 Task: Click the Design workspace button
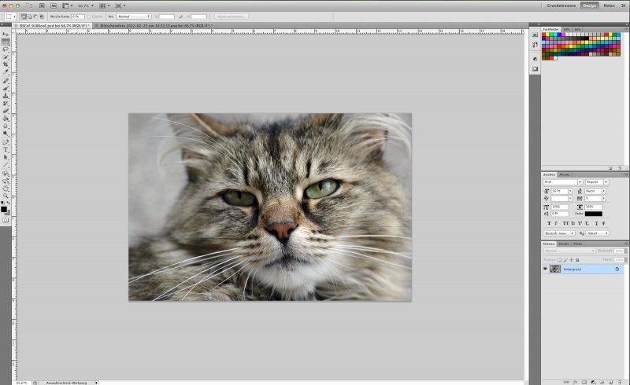click(x=589, y=5)
